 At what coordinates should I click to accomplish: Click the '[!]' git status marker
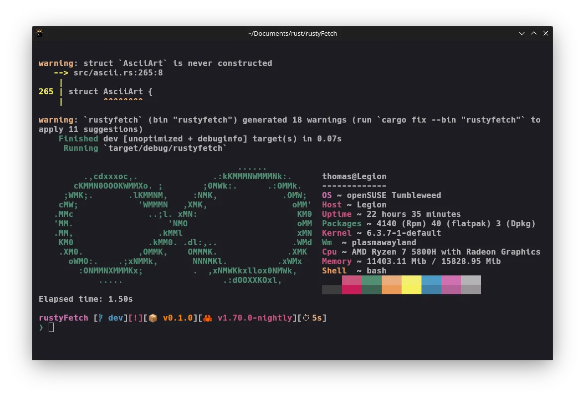coord(135,318)
